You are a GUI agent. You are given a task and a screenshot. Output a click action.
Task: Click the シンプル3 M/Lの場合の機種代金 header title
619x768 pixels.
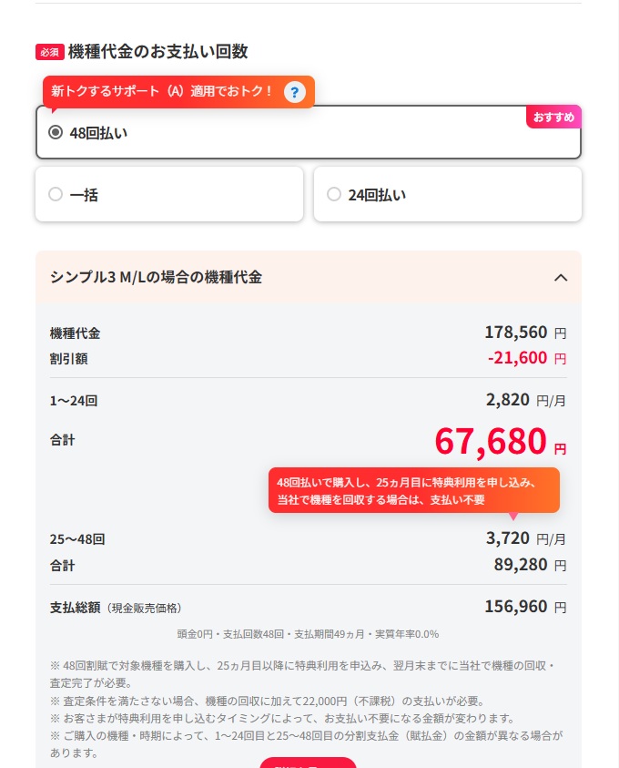[x=156, y=277]
